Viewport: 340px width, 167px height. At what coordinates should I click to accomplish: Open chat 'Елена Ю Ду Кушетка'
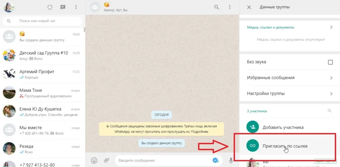point(42,111)
